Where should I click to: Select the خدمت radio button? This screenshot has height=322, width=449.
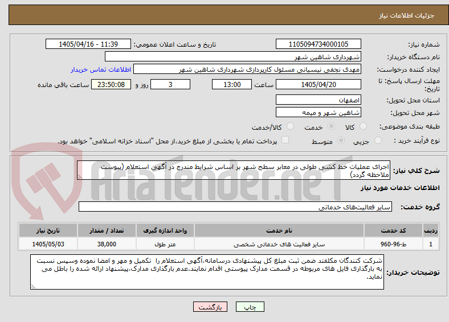[331, 126]
